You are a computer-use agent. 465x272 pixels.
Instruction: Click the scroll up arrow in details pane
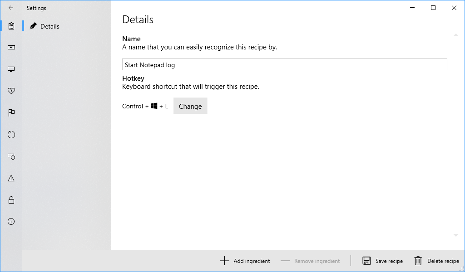click(x=456, y=35)
